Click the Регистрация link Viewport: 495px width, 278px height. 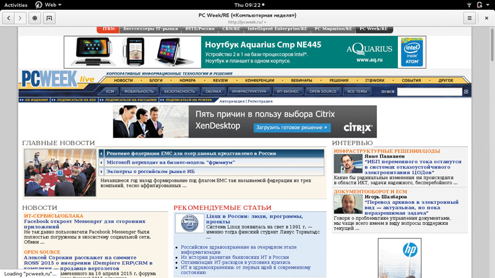coord(260,101)
